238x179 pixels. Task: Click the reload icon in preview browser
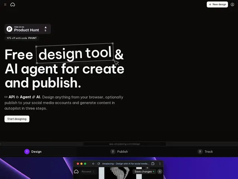pyautogui.click(x=99, y=164)
